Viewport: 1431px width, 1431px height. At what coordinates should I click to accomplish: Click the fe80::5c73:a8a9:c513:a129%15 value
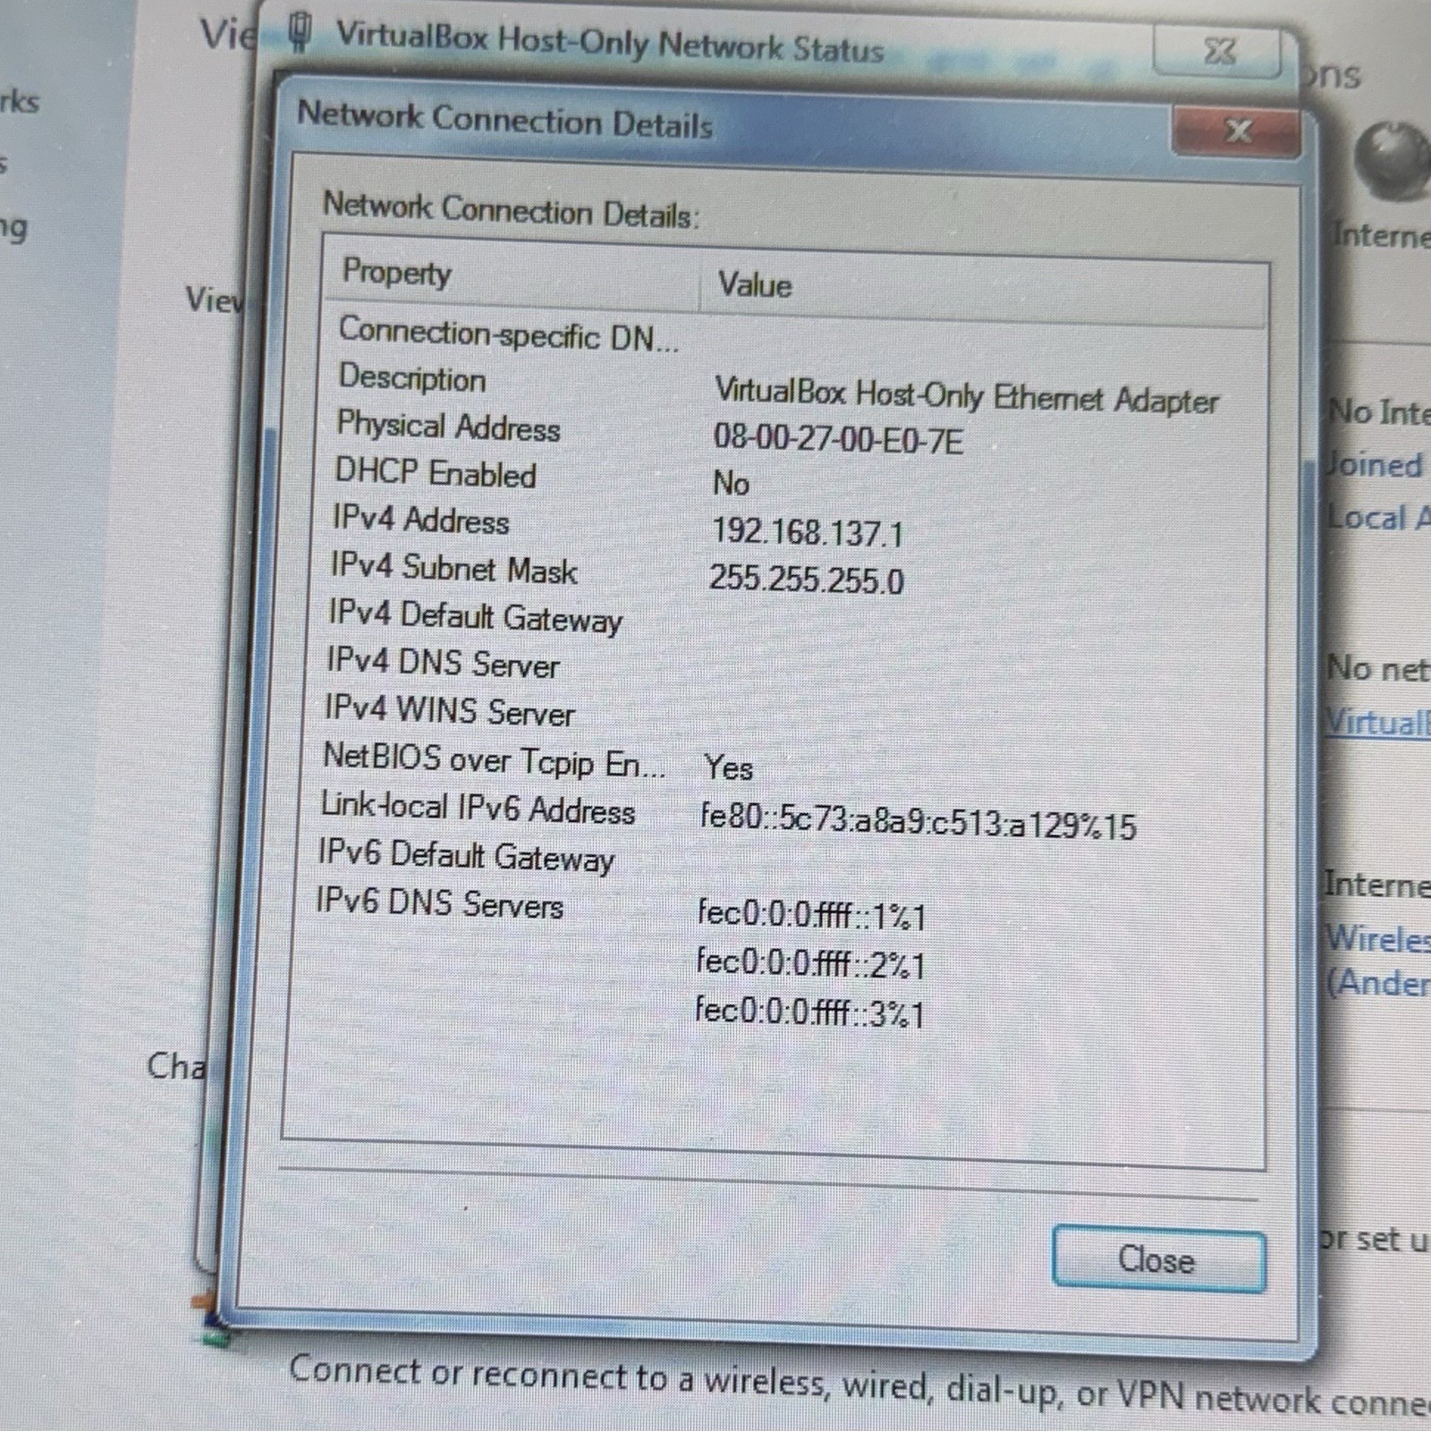coord(918,822)
